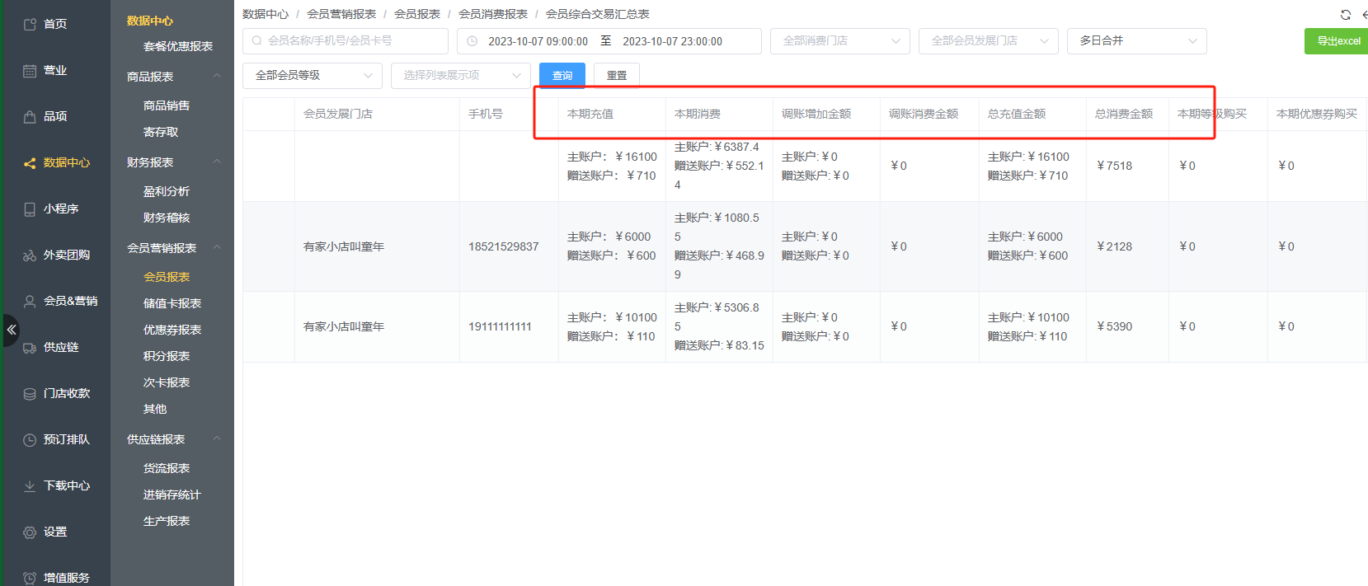Open 优惠券报表

coord(172,330)
